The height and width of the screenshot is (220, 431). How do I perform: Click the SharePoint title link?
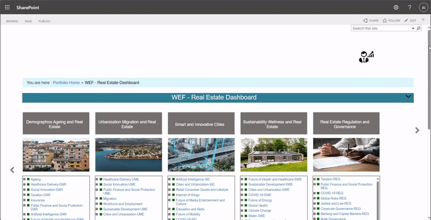point(28,8)
